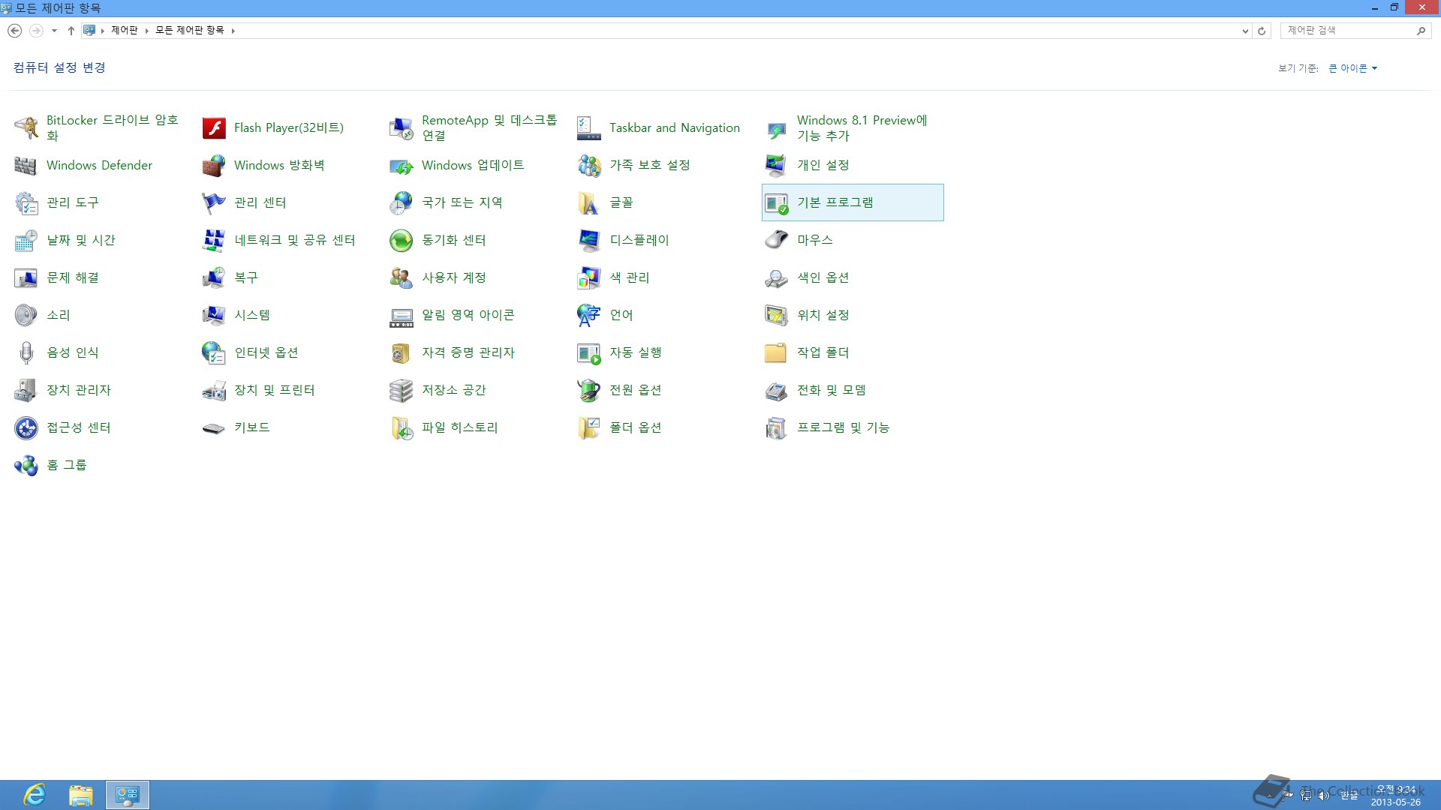Open the 글꼴 fonts icon
The height and width of the screenshot is (810, 1441).
[x=589, y=202]
